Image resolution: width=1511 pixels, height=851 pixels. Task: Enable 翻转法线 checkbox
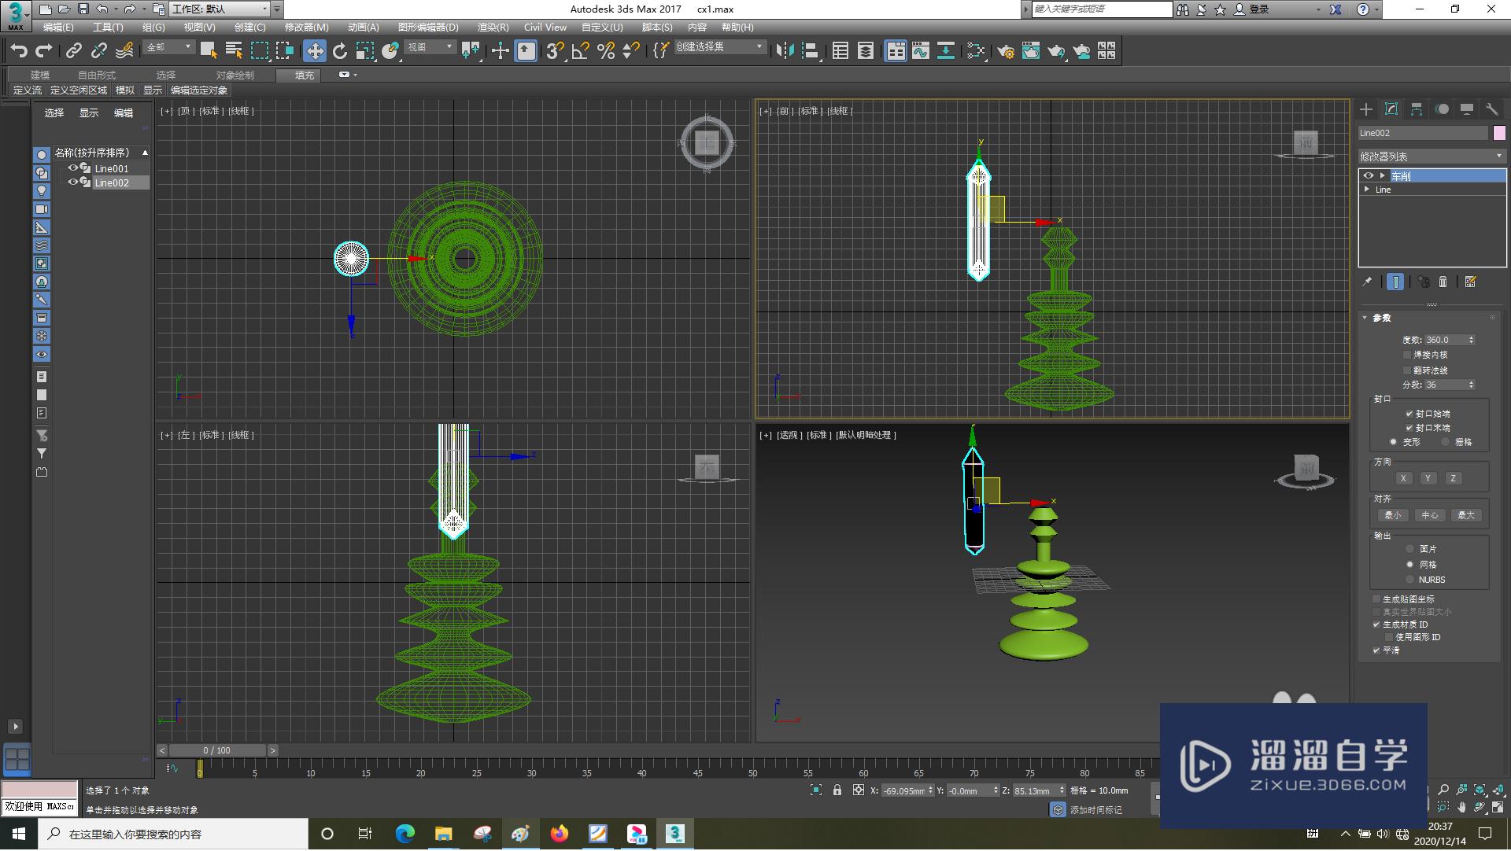pyautogui.click(x=1407, y=370)
